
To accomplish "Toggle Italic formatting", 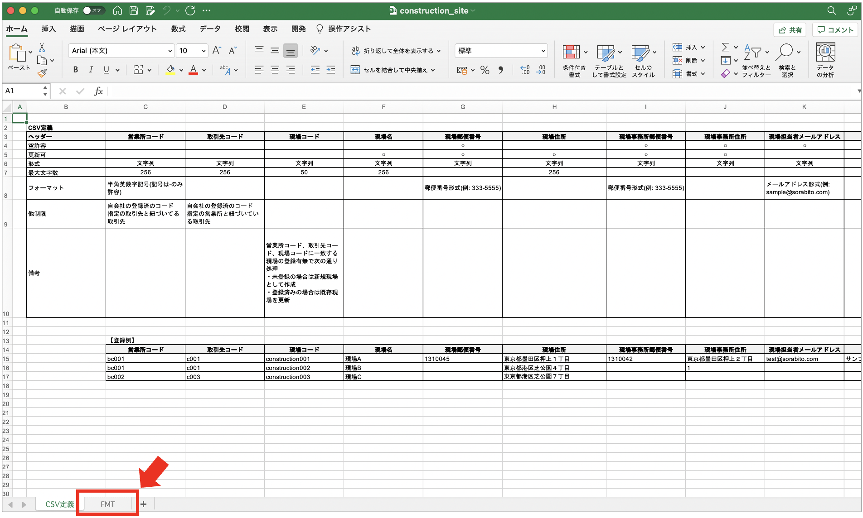I will tap(91, 70).
